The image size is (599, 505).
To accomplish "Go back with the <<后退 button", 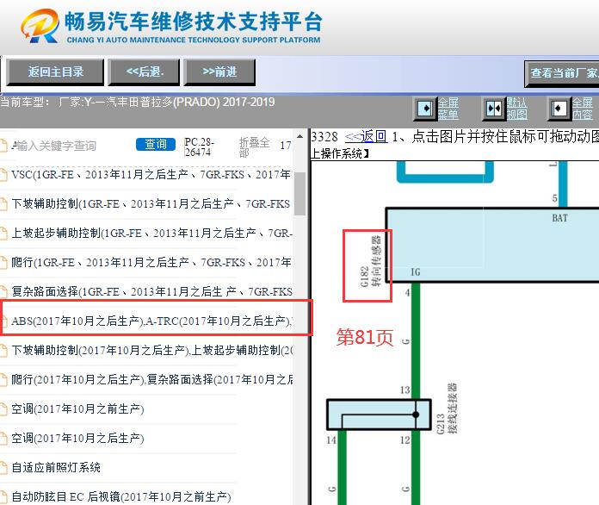I will pyautogui.click(x=144, y=72).
